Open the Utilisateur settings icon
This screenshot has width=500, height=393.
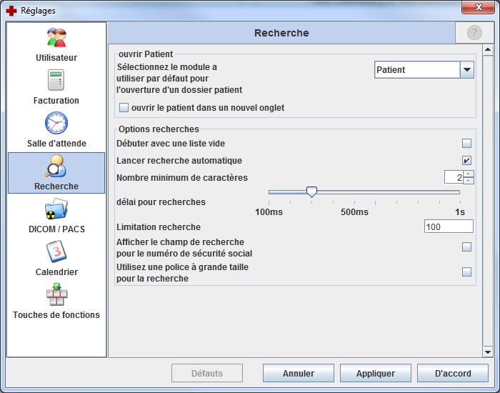(56, 38)
